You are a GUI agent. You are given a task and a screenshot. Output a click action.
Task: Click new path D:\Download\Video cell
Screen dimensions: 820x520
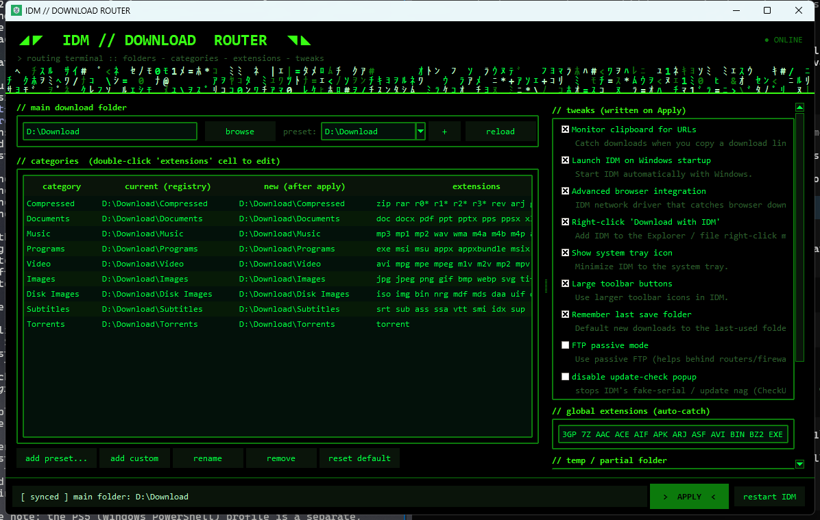click(x=305, y=264)
